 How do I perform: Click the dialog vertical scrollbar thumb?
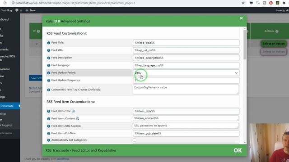(x=245, y=45)
